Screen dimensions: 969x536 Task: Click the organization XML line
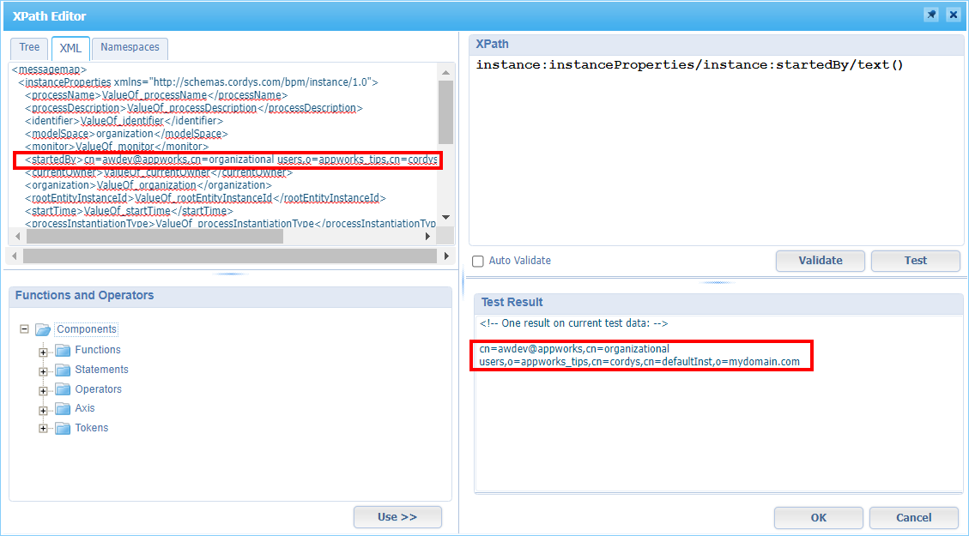pos(148,185)
